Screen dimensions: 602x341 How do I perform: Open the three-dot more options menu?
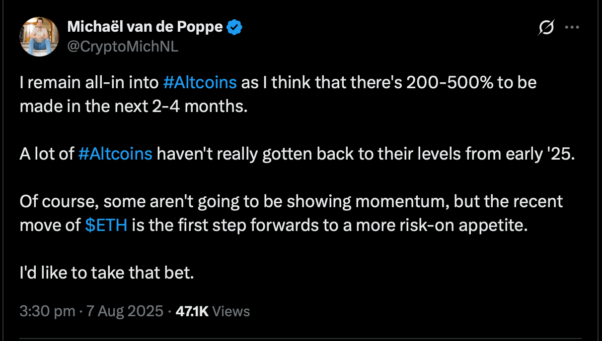573,28
